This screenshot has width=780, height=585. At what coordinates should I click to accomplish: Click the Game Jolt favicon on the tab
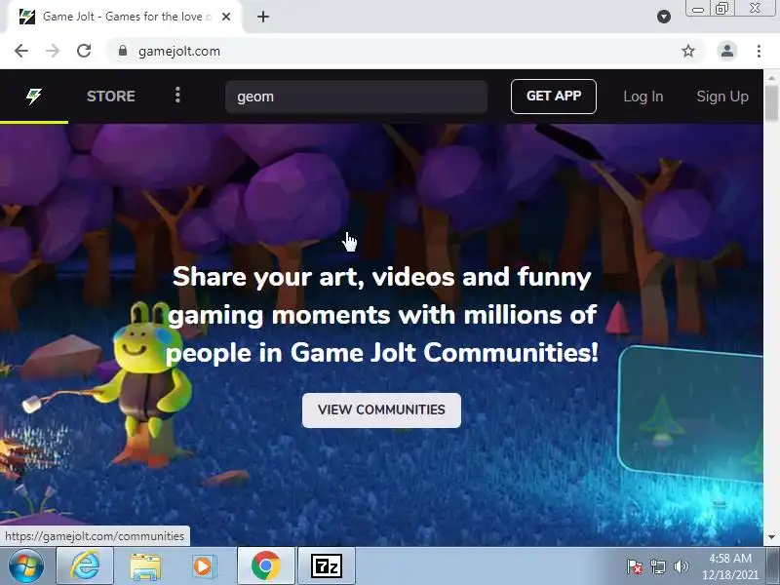point(27,17)
